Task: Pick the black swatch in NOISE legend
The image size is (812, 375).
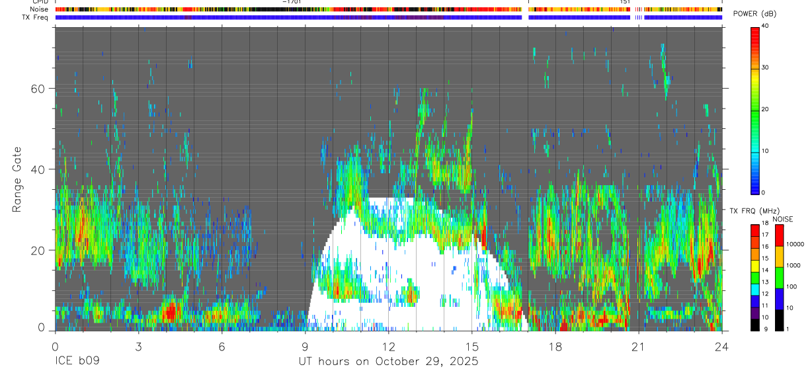Action: (778, 320)
